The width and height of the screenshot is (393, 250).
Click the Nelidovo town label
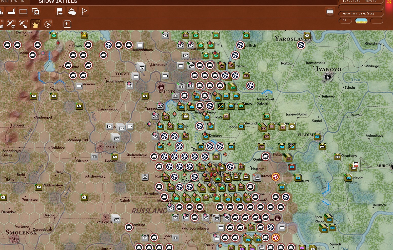click(57, 147)
